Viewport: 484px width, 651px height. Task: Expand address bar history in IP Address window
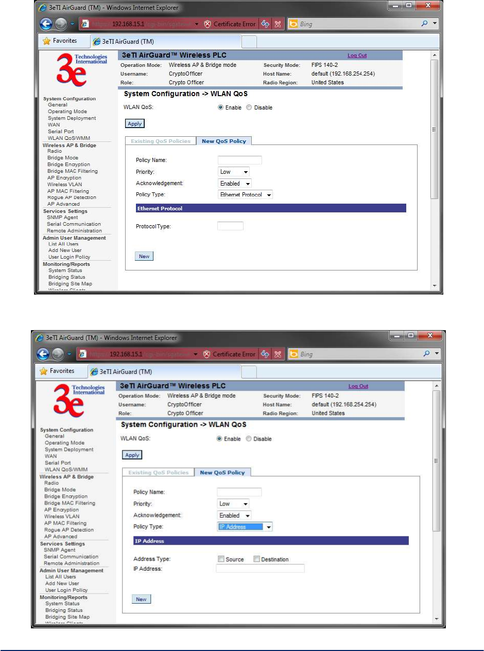point(196,354)
